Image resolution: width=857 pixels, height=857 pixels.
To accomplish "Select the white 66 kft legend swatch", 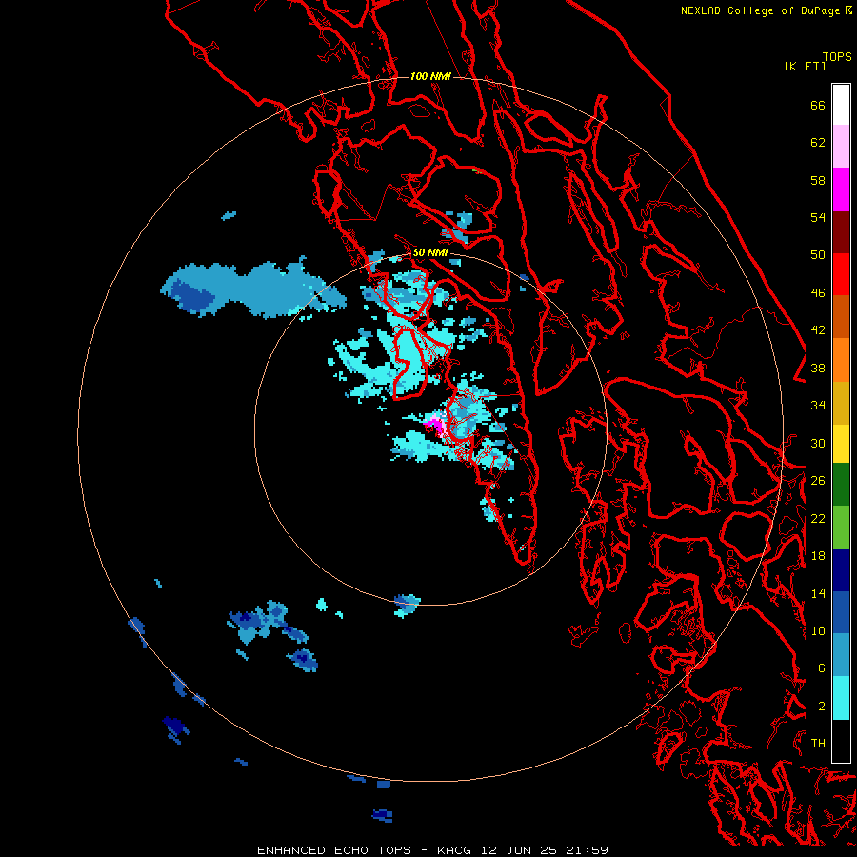I will pyautogui.click(x=841, y=105).
